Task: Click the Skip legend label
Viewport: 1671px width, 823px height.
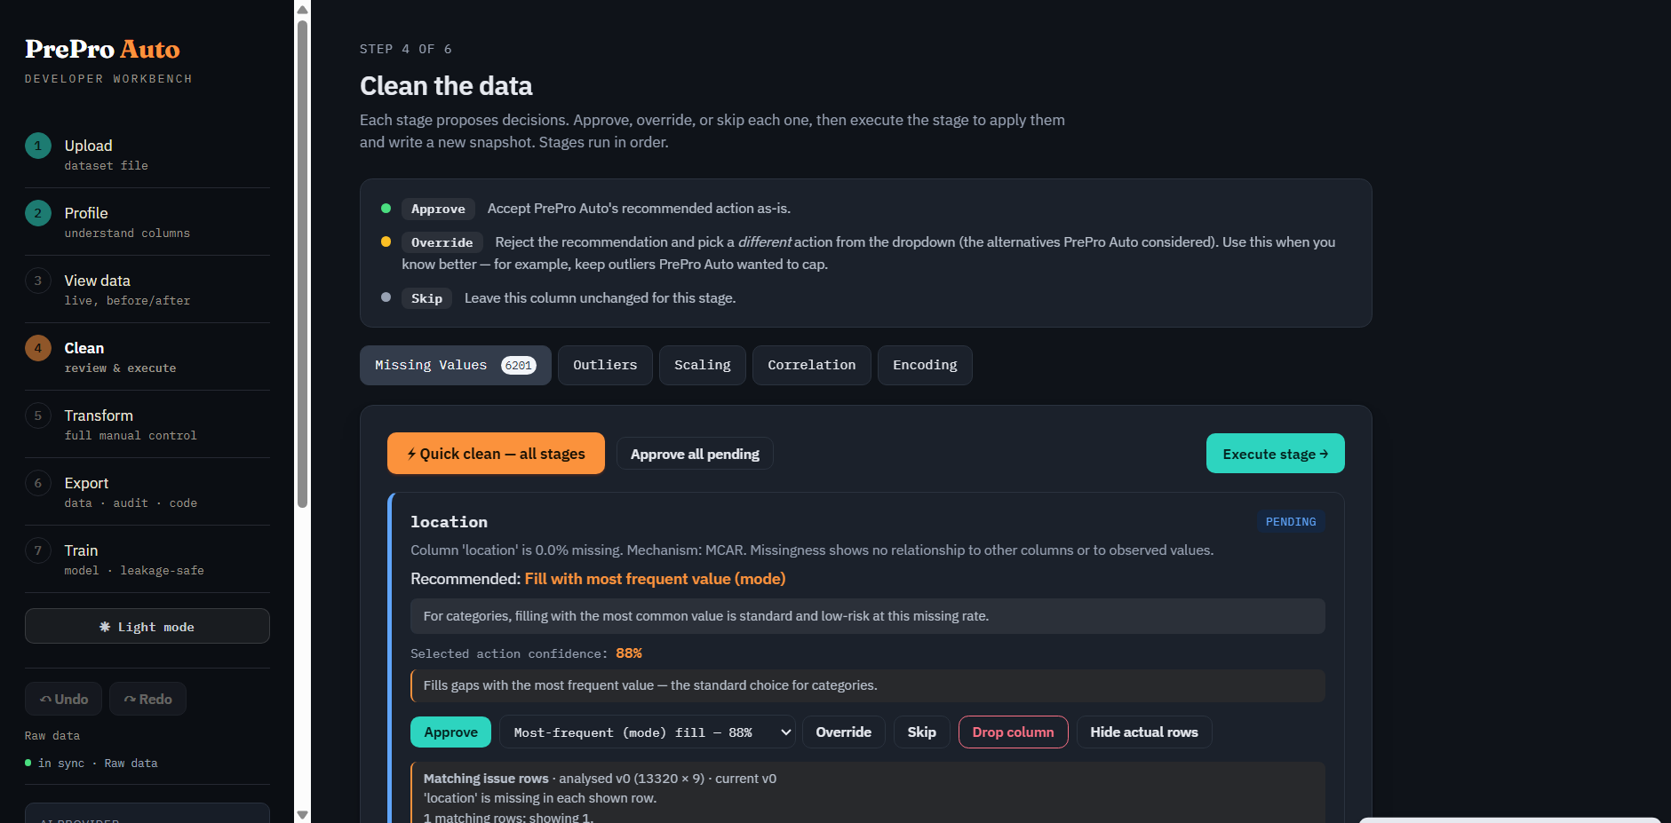Action: pyautogui.click(x=426, y=298)
